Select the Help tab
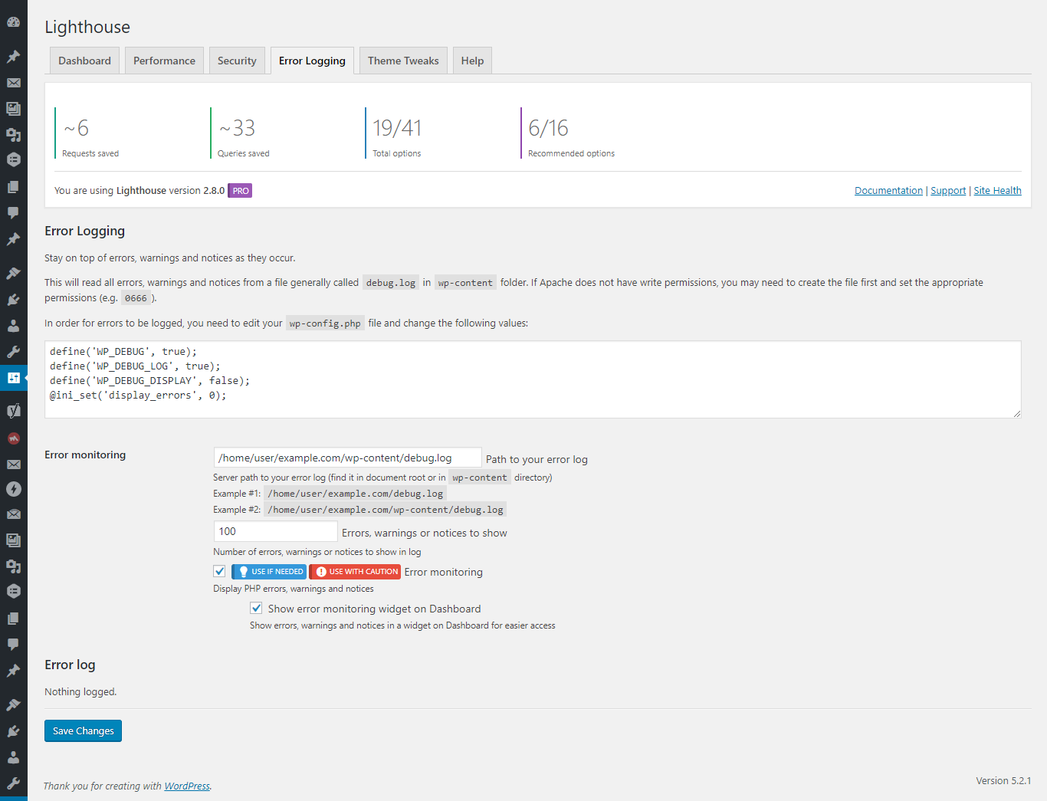The image size is (1047, 801). (472, 61)
